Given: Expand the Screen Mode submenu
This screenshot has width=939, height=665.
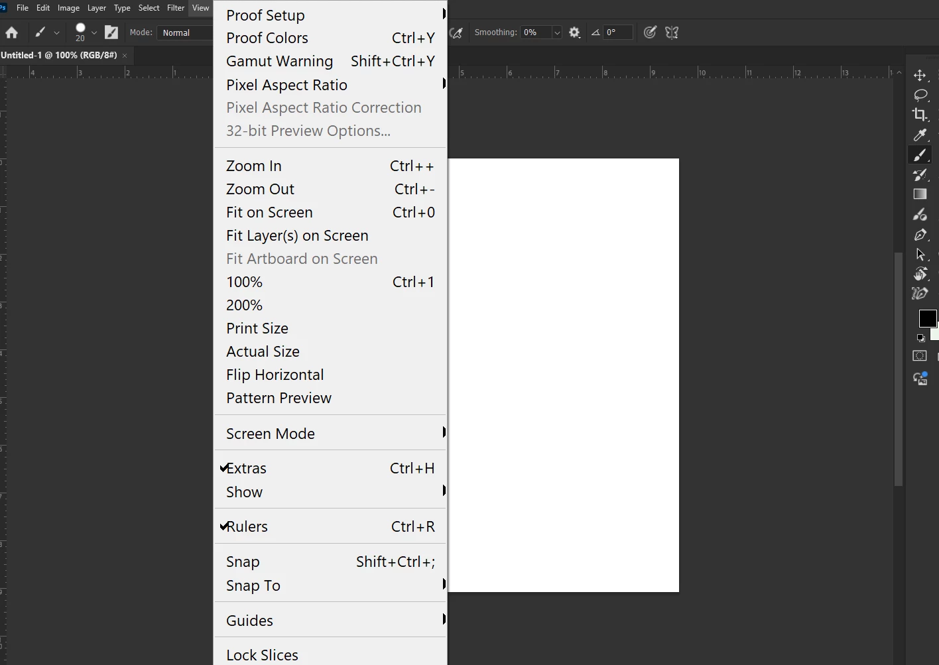Looking at the screenshot, I should coord(330,434).
